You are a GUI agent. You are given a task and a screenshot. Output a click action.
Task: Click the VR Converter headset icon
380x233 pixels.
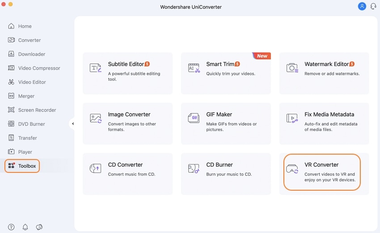[292, 168]
